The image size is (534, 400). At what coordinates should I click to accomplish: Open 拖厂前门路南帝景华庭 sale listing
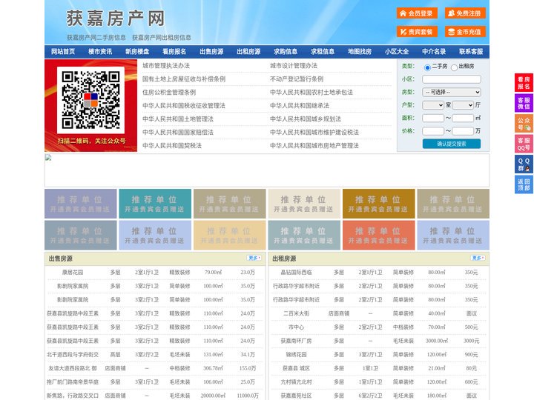[73, 382]
